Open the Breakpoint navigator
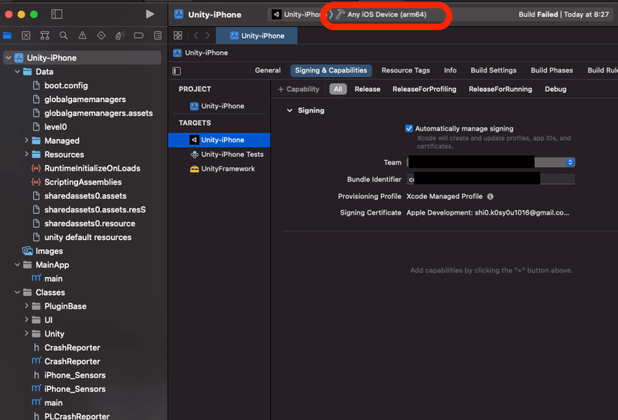Image resolution: width=618 pixels, height=420 pixels. pos(139,36)
